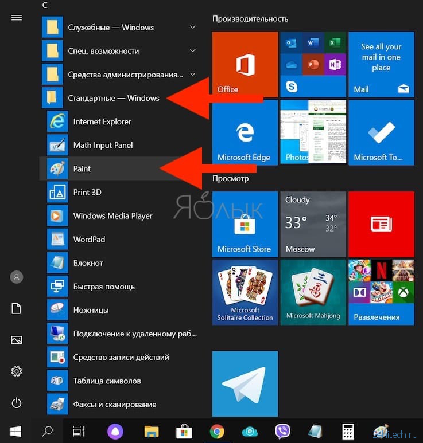Open Calculator on taskbar
The height and width of the screenshot is (443, 423).
(348, 432)
